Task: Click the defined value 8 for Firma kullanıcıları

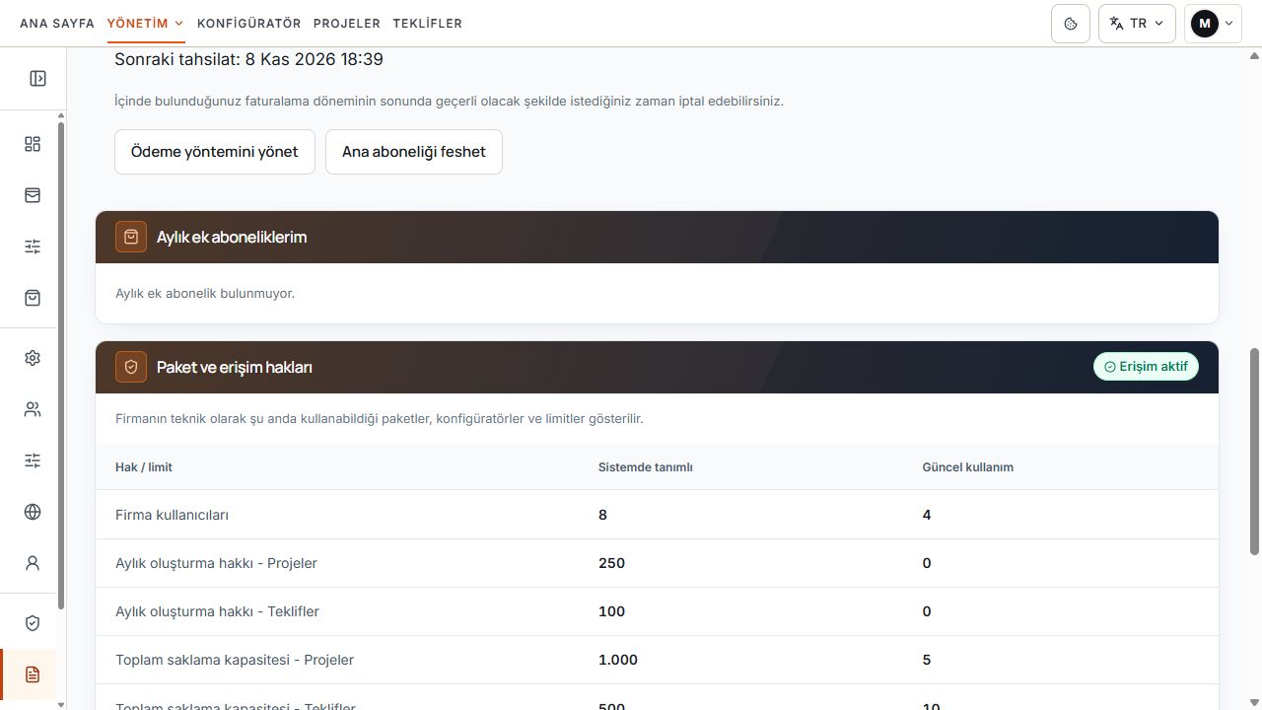Action: click(602, 515)
